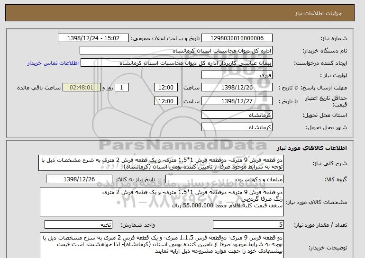Image resolution: width=365 pixels, height=258 pixels.
Task: Open the اطلاعات تماس خریدار link
Action: (x=53, y=63)
